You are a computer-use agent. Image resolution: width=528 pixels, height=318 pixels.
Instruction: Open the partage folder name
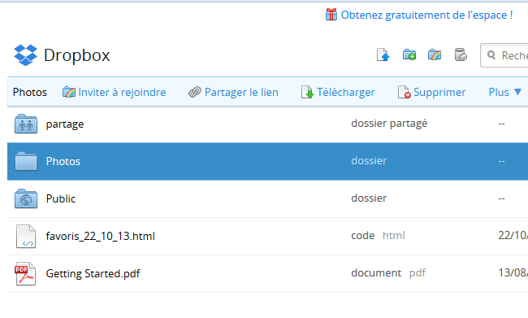(65, 124)
